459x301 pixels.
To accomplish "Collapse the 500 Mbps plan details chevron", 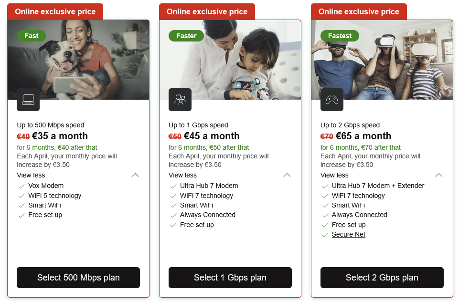I will pyautogui.click(x=135, y=175).
